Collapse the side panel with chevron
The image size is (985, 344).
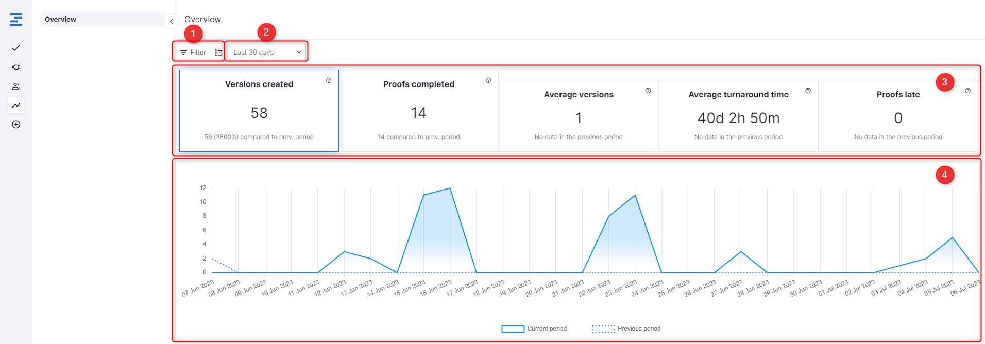171,21
